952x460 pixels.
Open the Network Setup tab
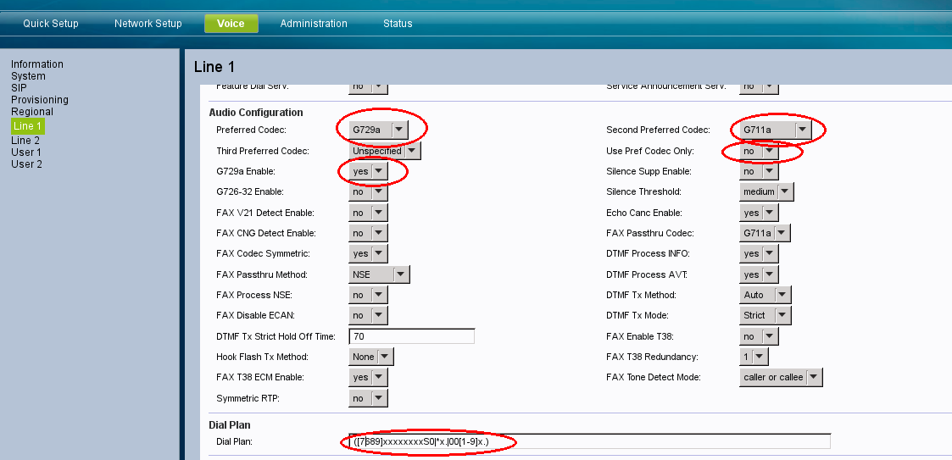148,24
